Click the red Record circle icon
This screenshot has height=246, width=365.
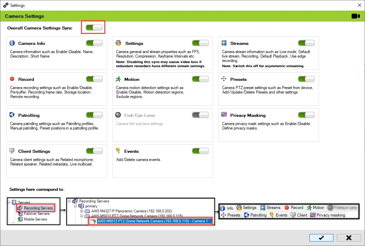click(x=12, y=79)
